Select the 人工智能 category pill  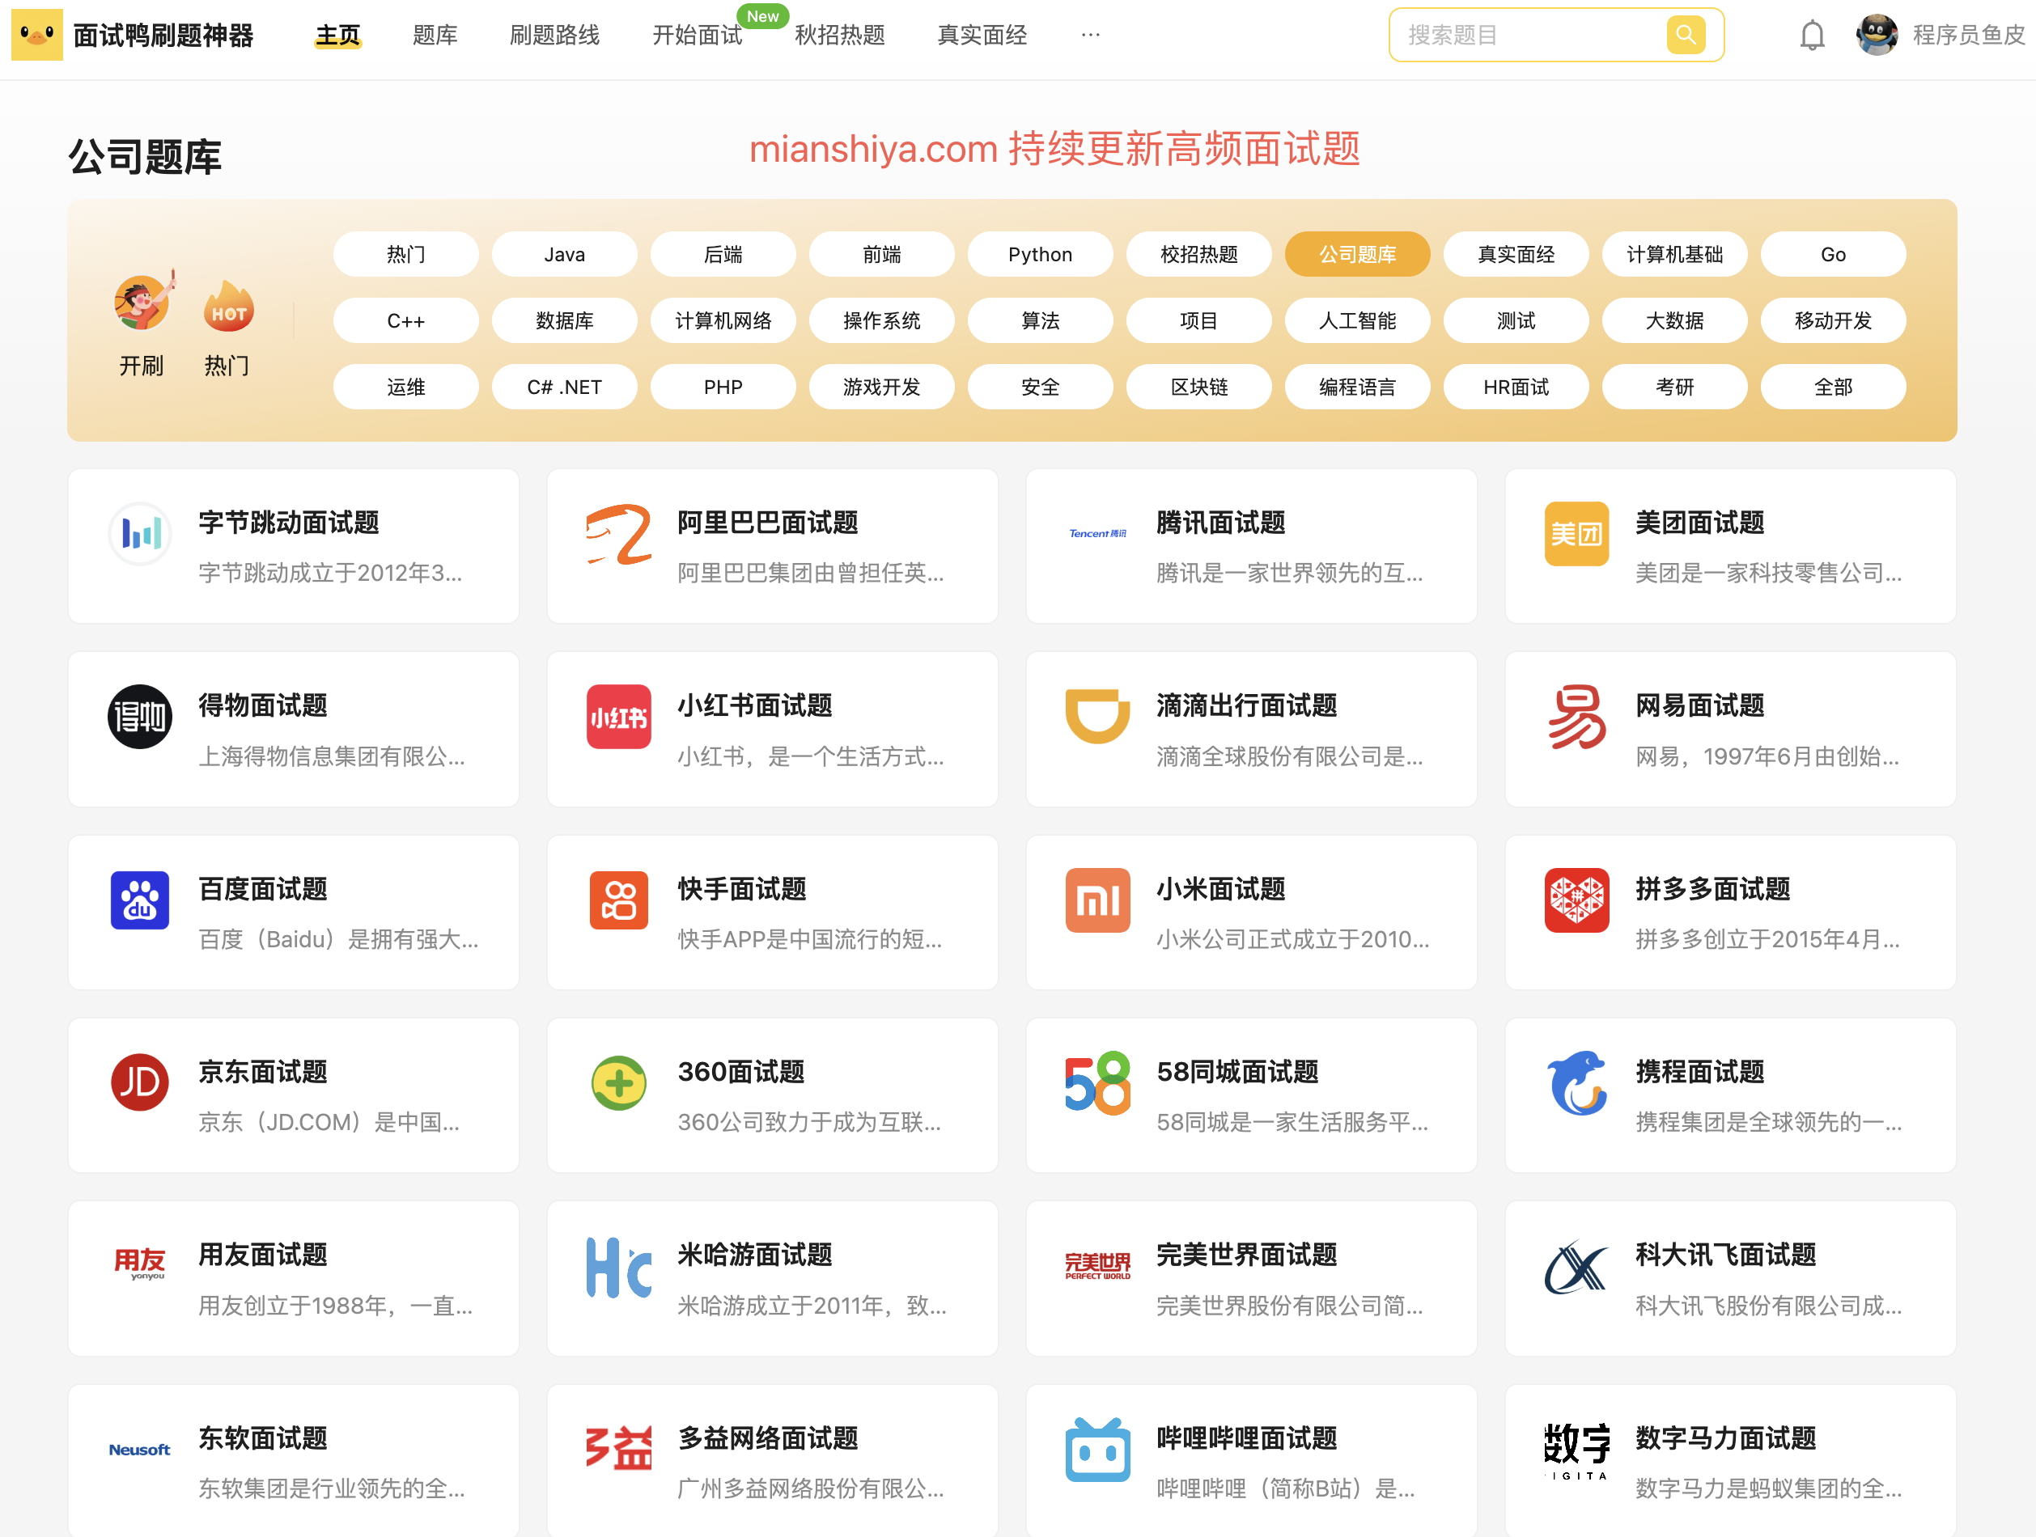[x=1357, y=320]
